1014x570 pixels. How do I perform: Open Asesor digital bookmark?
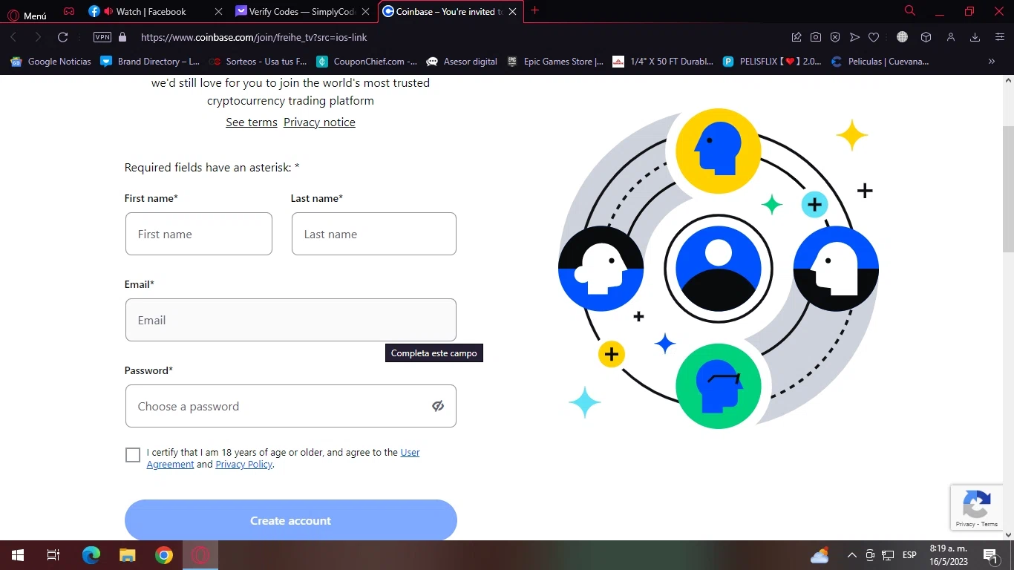(x=462, y=62)
